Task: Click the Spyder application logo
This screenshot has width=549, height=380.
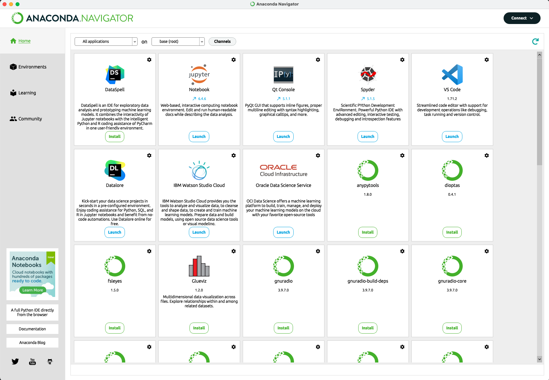Action: point(368,75)
